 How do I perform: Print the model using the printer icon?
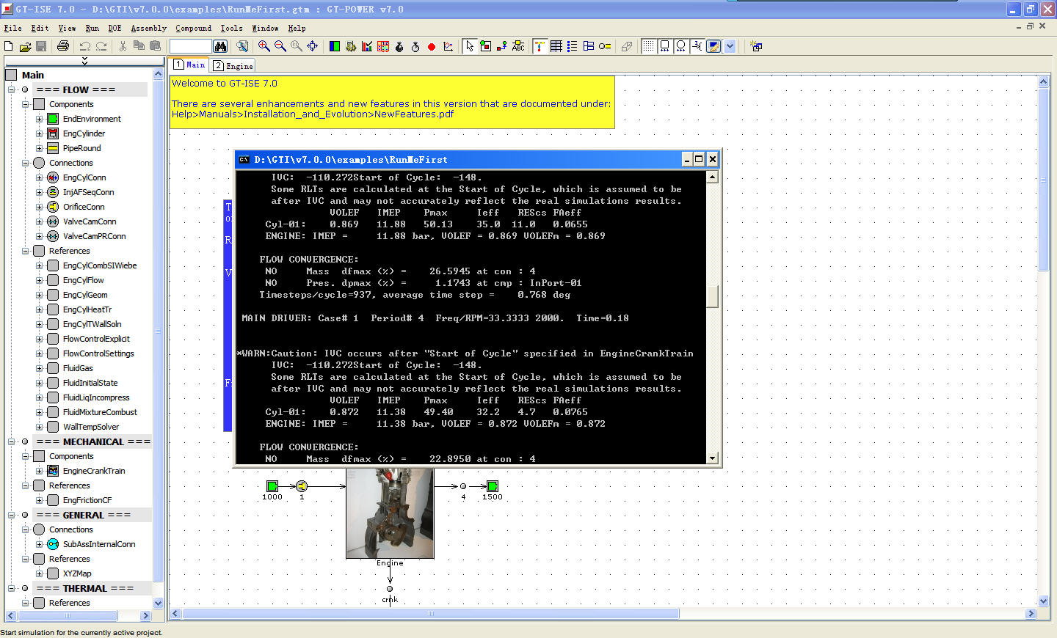(63, 46)
